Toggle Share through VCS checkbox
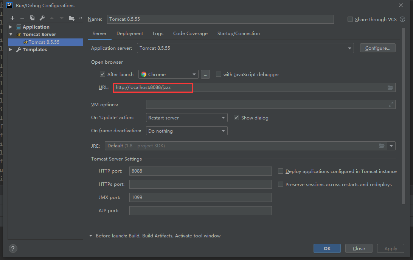This screenshot has height=260, width=413. (x=350, y=19)
